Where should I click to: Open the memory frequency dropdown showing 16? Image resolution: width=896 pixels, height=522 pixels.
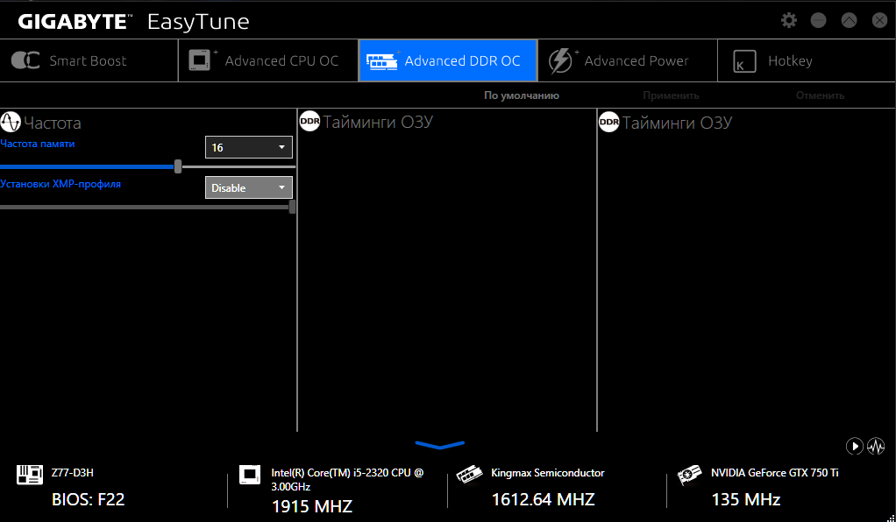point(249,147)
